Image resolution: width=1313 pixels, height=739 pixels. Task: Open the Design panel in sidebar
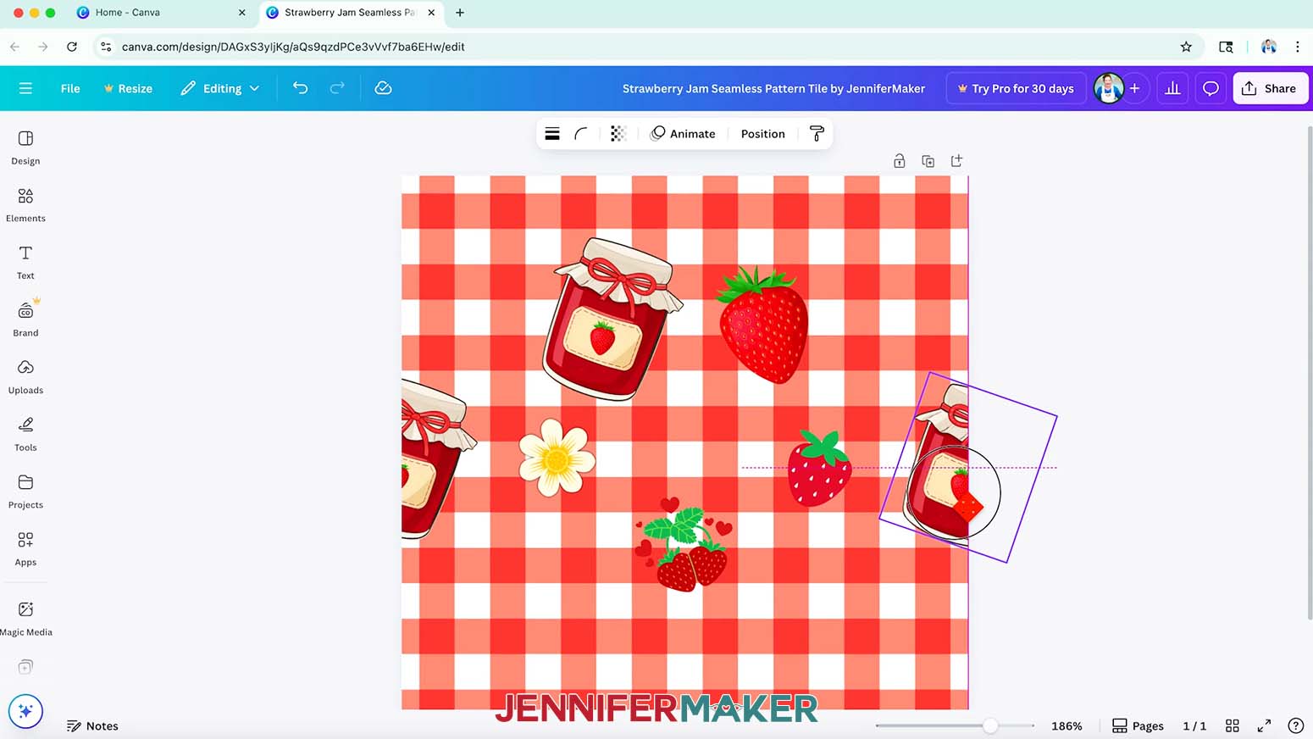tap(25, 147)
